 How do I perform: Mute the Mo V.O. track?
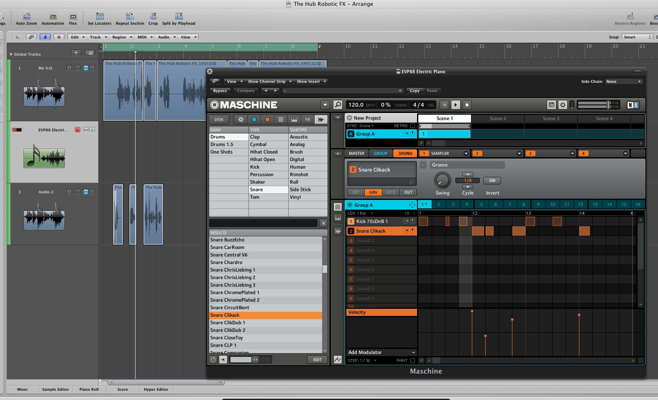pyautogui.click(x=86, y=68)
